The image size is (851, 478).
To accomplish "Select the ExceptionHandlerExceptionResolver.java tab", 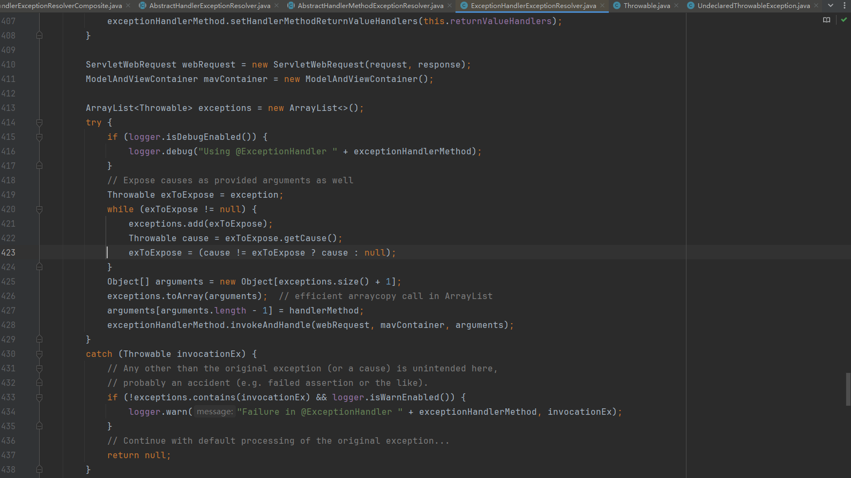I will (533, 5).
